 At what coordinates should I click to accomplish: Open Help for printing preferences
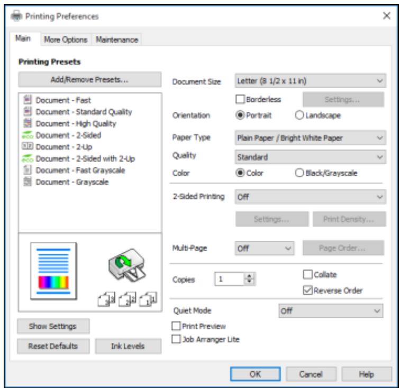point(367,374)
